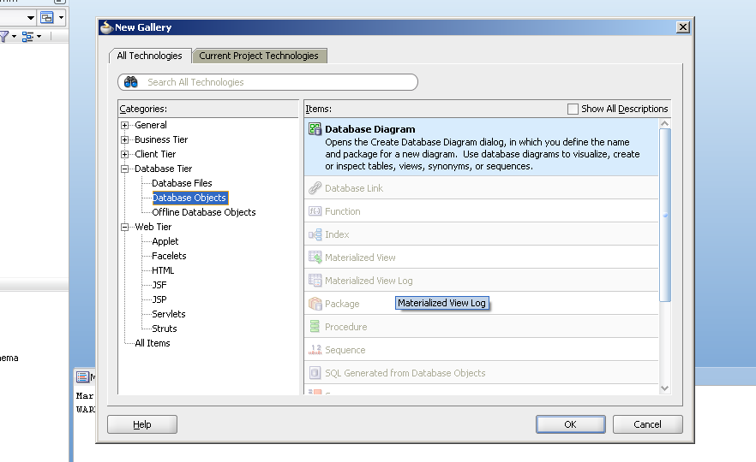Click the Cancel button
The image size is (756, 462).
coord(647,424)
